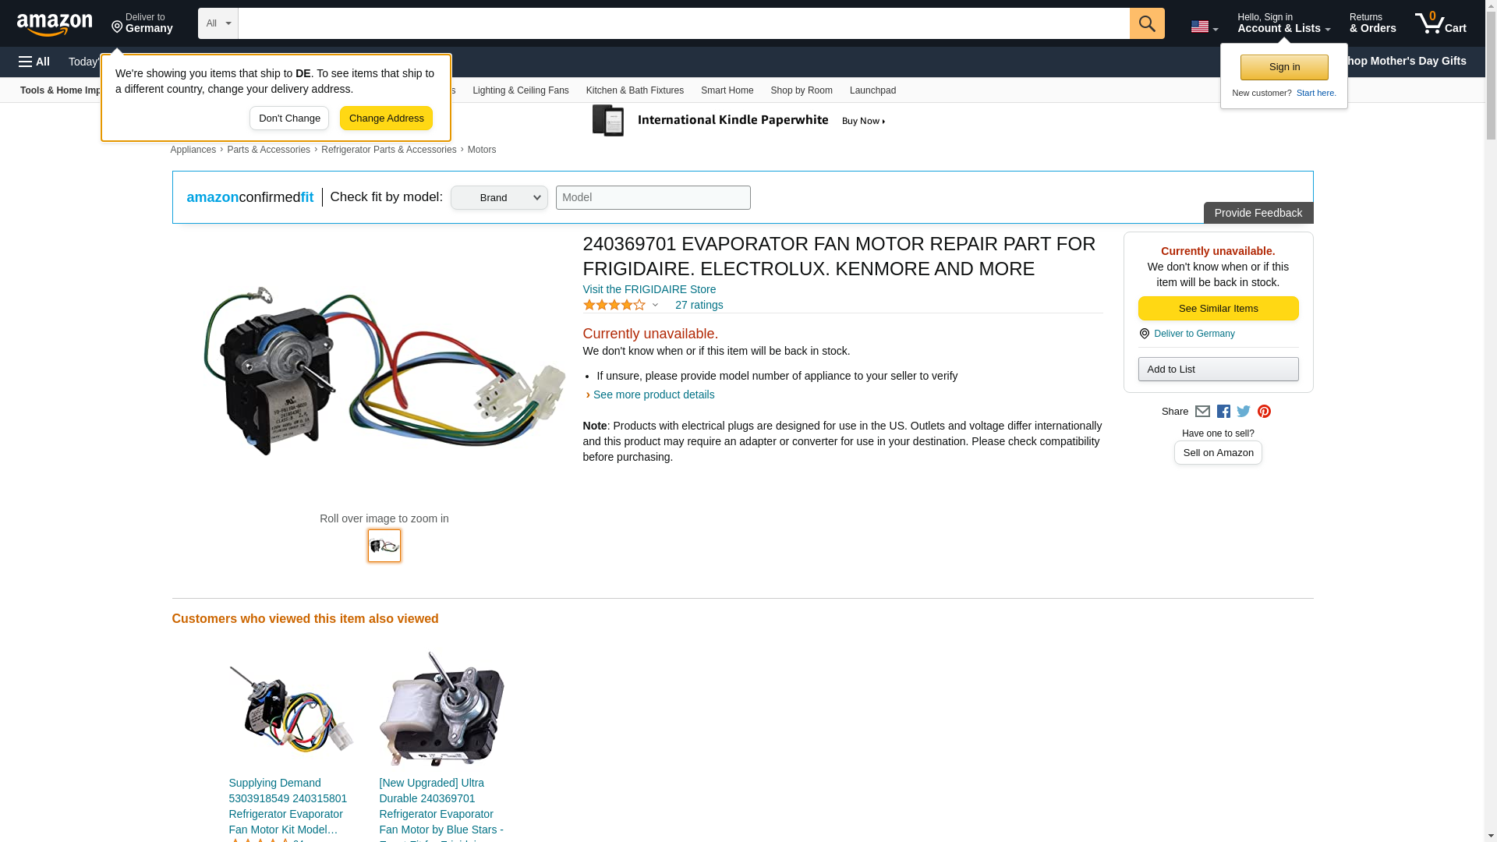
Task: Open the language flag selector
Action: click(1204, 27)
